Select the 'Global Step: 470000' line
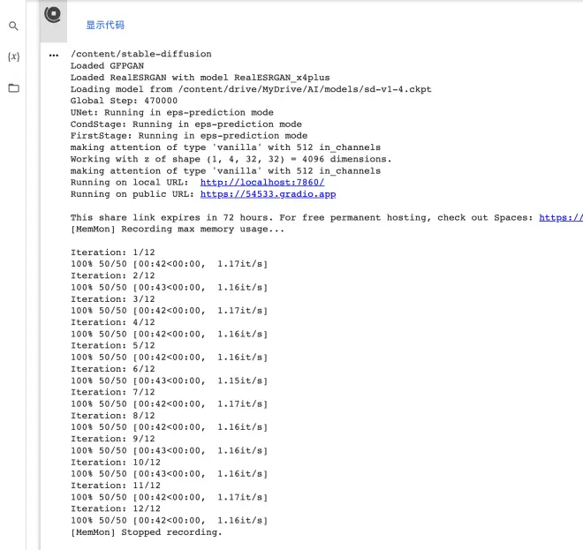The image size is (583, 550). (x=124, y=101)
